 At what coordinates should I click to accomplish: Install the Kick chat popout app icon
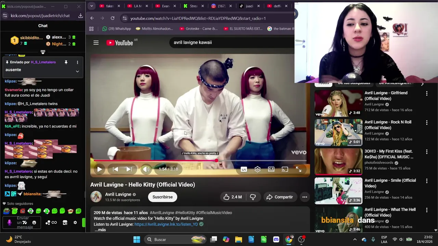pyautogui.click(x=80, y=16)
